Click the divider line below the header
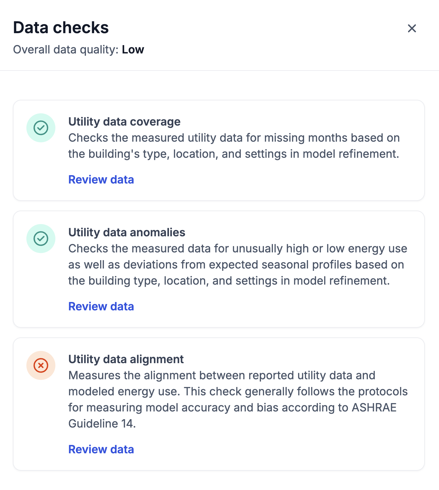Screen dimensions: 439x490 219,70
